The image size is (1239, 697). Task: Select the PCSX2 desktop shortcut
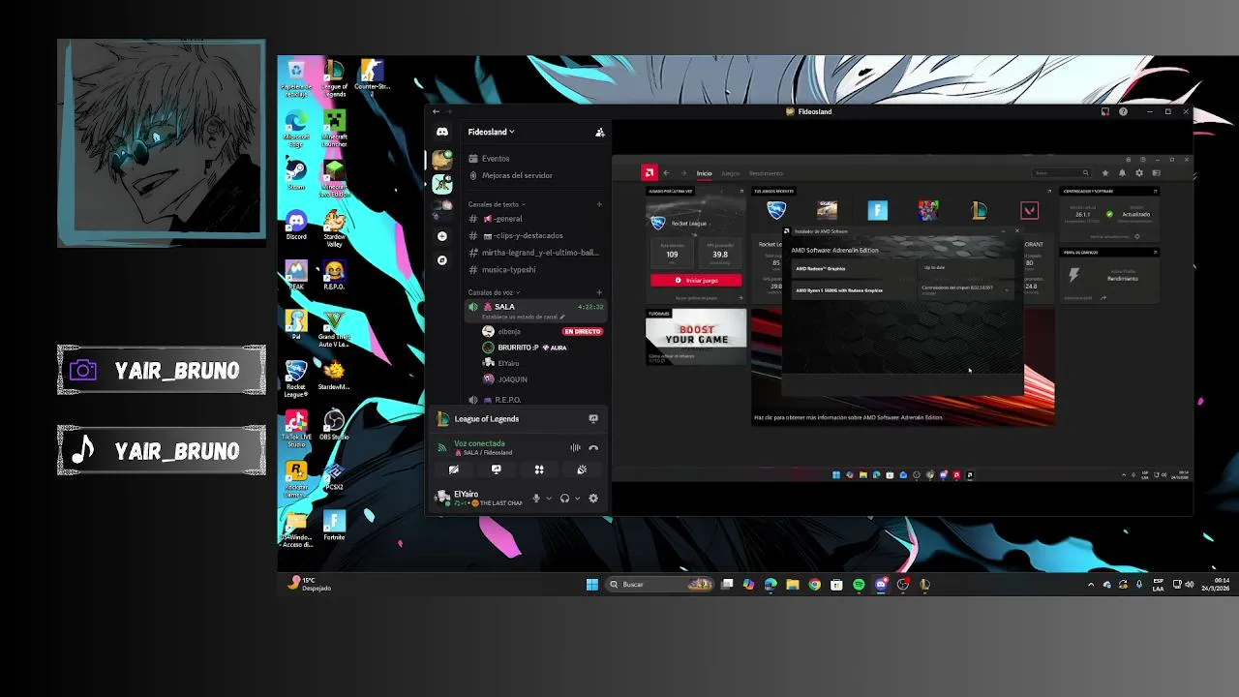[x=334, y=475]
